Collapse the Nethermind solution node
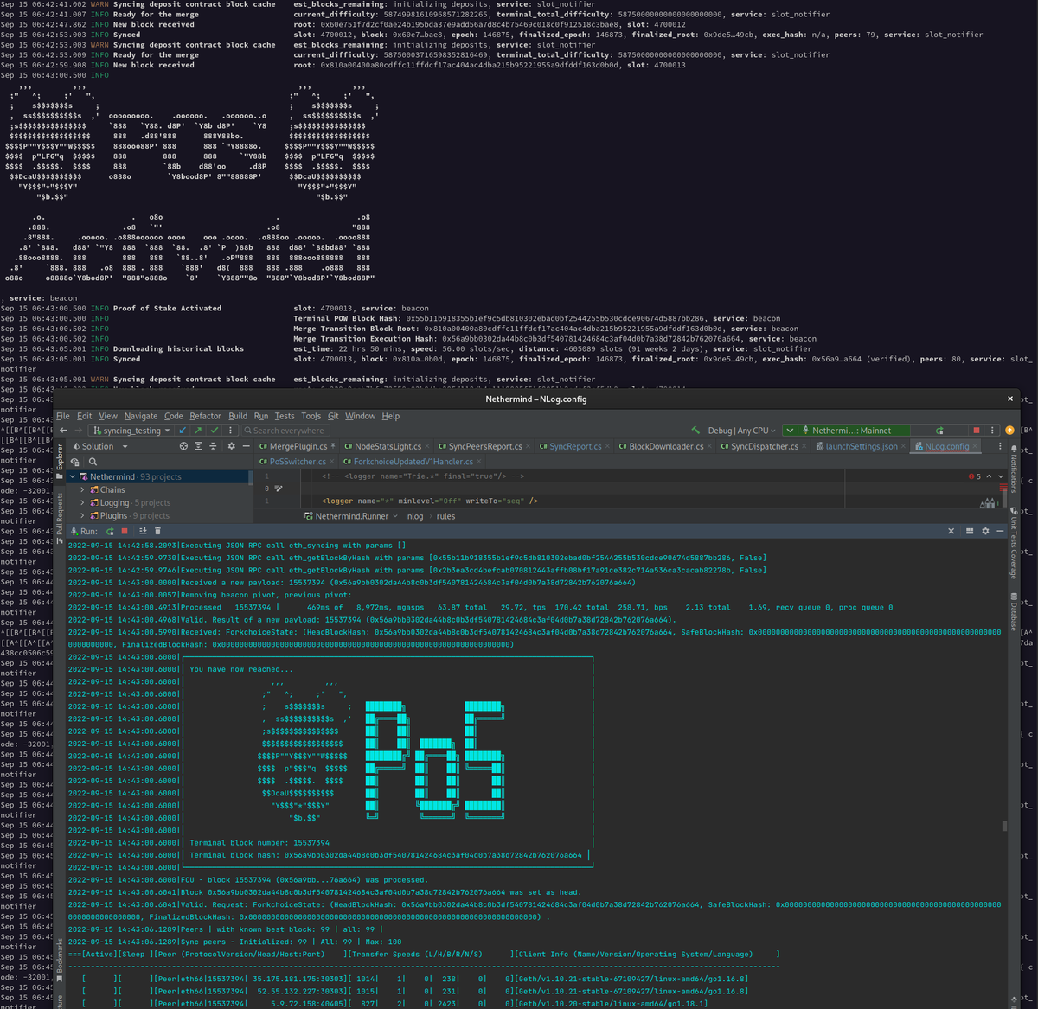The image size is (1038, 1009). 73,477
